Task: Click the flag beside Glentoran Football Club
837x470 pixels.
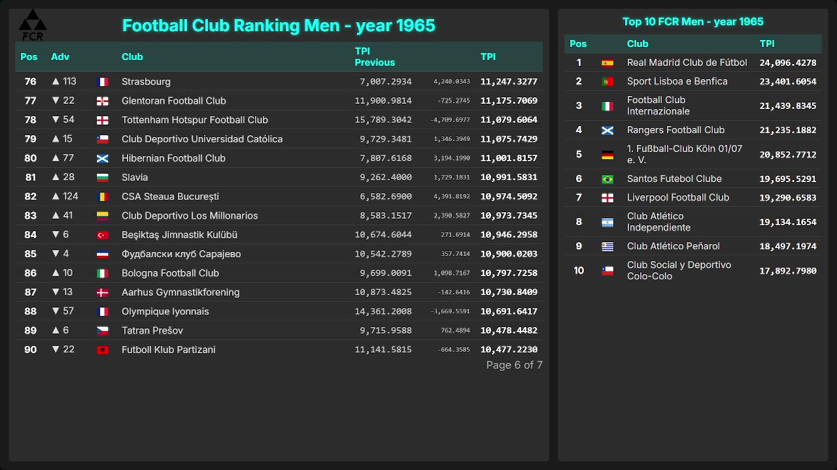Action: (x=103, y=101)
